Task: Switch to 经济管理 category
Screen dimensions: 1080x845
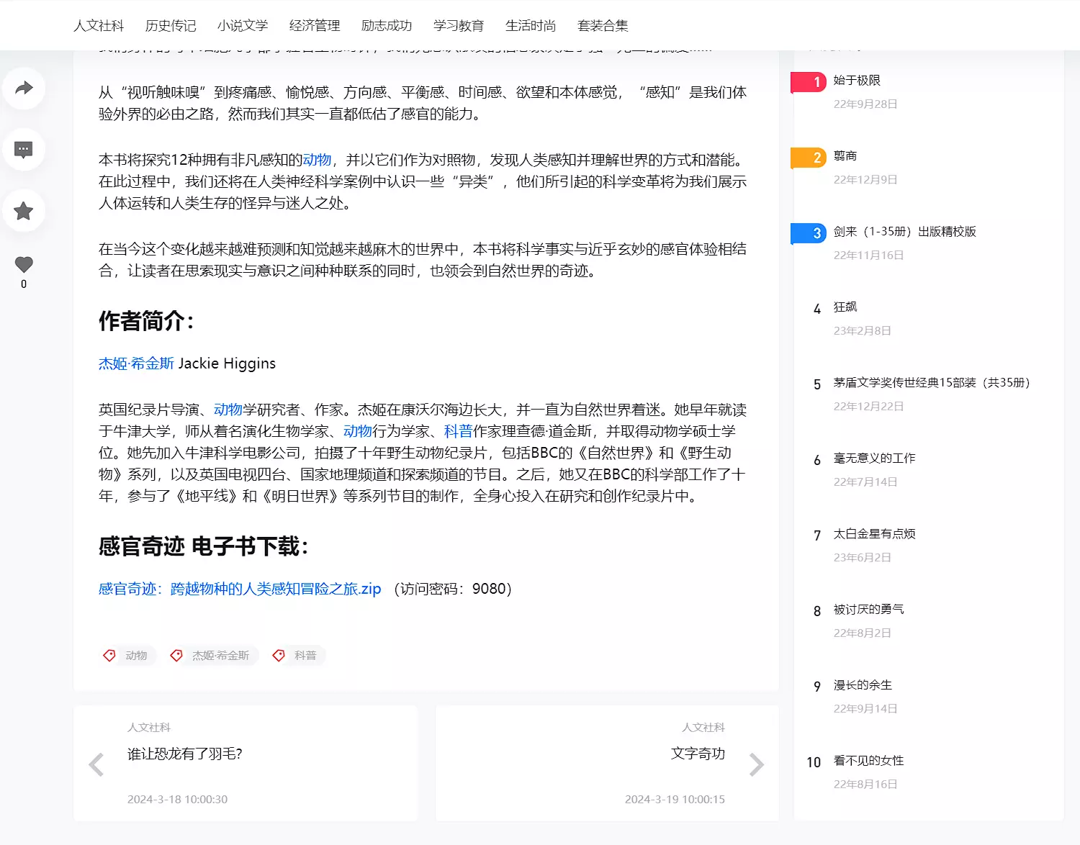Action: pos(315,26)
